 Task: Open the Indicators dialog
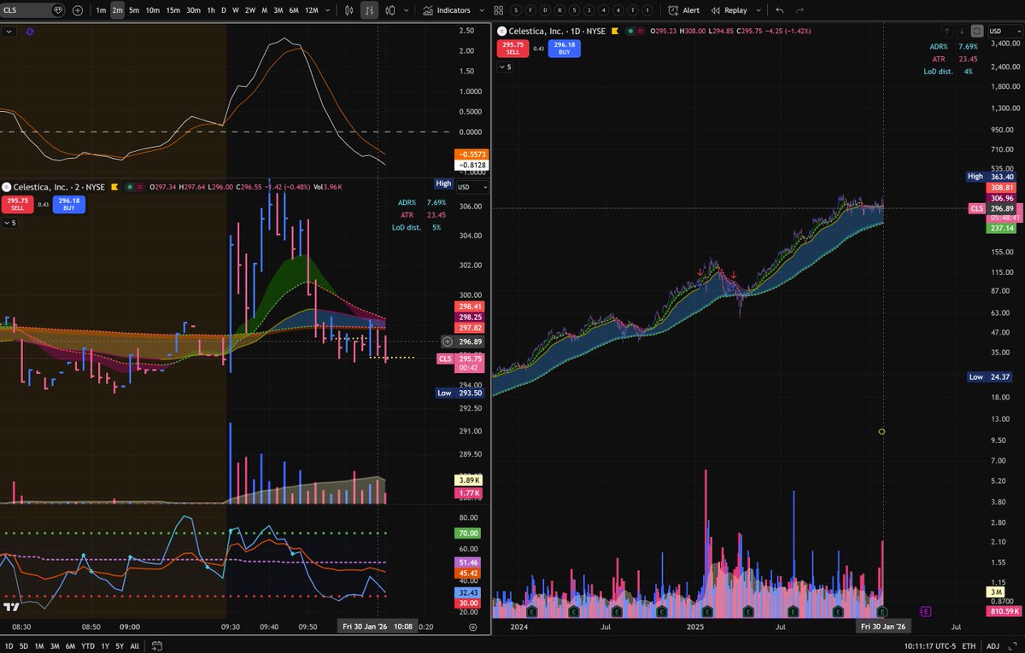click(x=447, y=10)
